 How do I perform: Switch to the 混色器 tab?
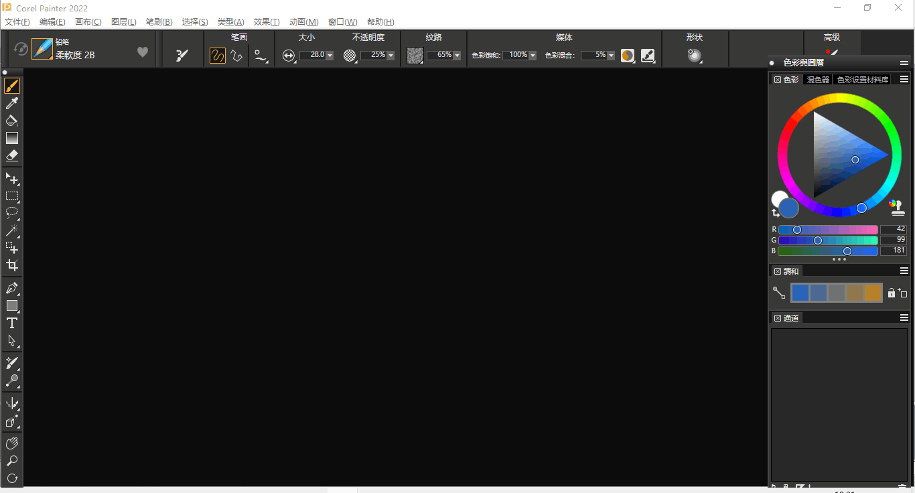(x=818, y=80)
